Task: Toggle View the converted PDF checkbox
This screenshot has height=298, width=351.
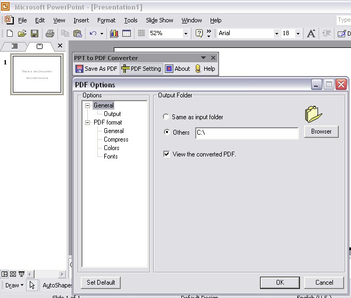Action: pyautogui.click(x=166, y=154)
